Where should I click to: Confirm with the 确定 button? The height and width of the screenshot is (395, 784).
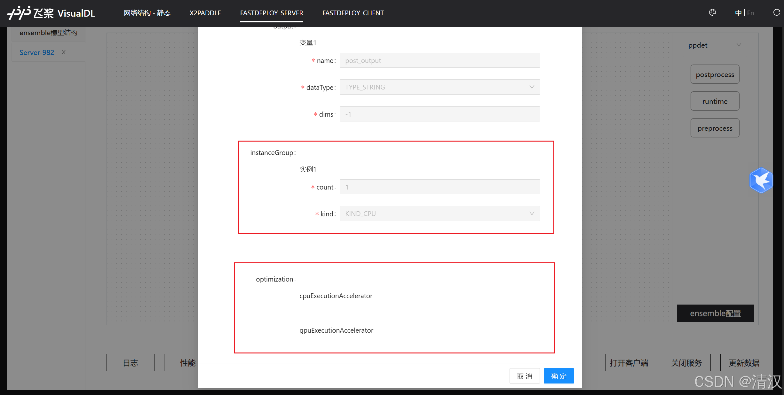[x=559, y=376]
